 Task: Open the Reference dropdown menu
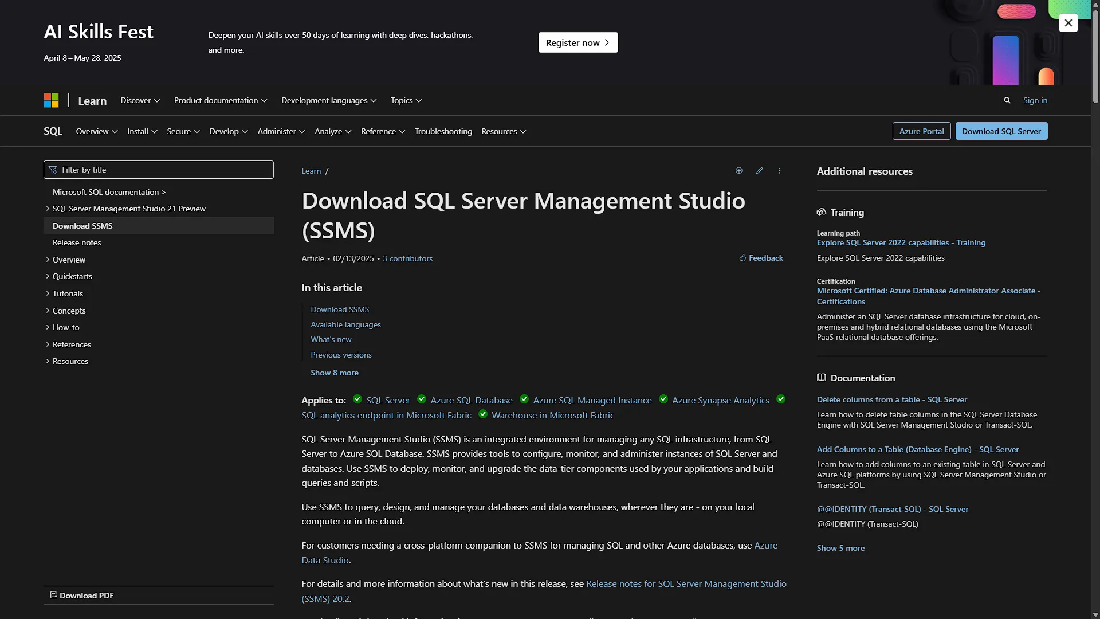(383, 131)
